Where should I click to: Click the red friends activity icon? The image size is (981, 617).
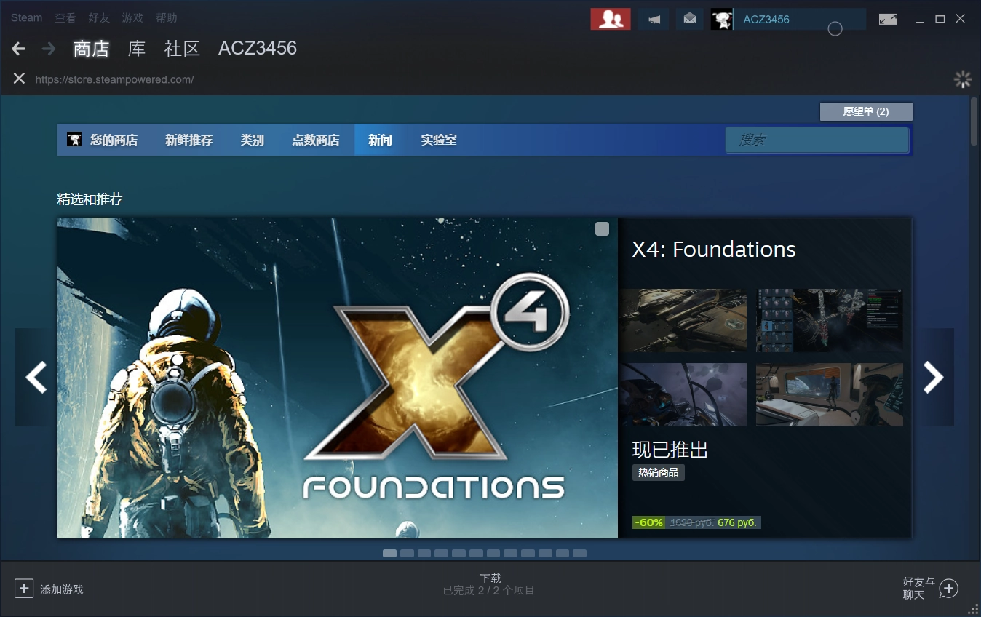[x=610, y=20]
